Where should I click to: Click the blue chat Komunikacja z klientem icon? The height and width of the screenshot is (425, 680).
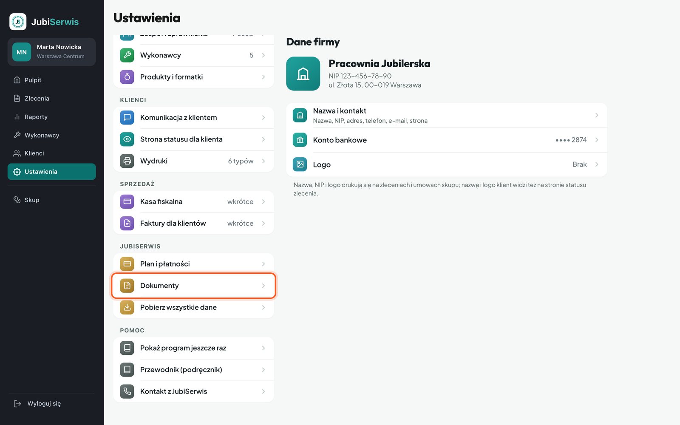point(127,117)
